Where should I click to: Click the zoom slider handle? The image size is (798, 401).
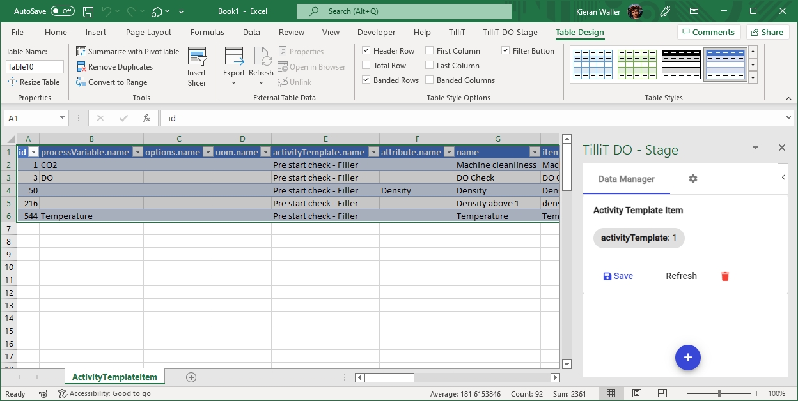pos(719,393)
